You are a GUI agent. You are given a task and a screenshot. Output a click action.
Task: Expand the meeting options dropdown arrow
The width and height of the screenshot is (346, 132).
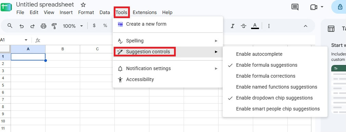pos(322,7)
